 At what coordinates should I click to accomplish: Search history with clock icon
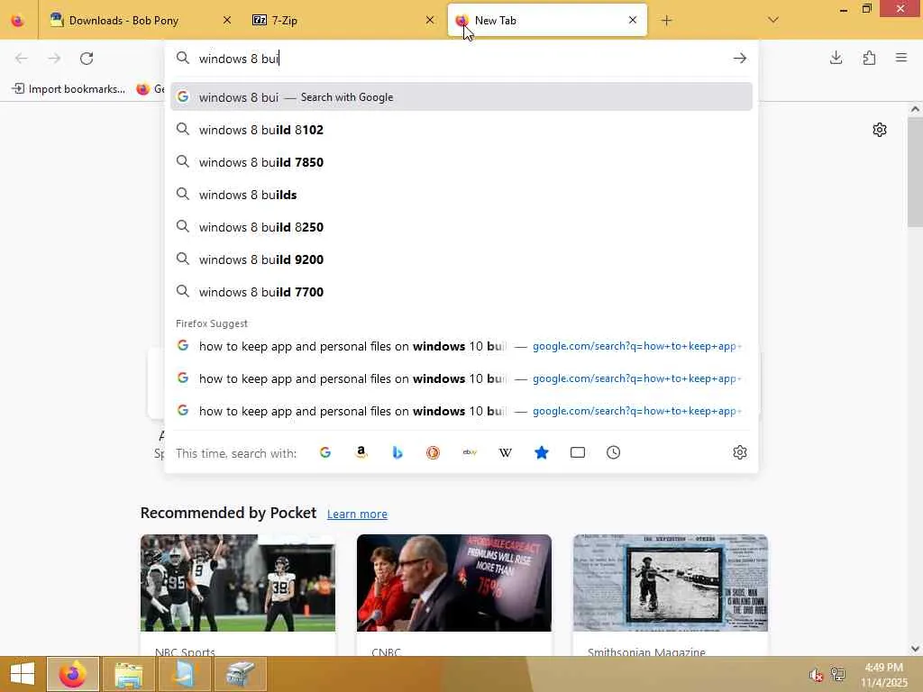(x=613, y=452)
